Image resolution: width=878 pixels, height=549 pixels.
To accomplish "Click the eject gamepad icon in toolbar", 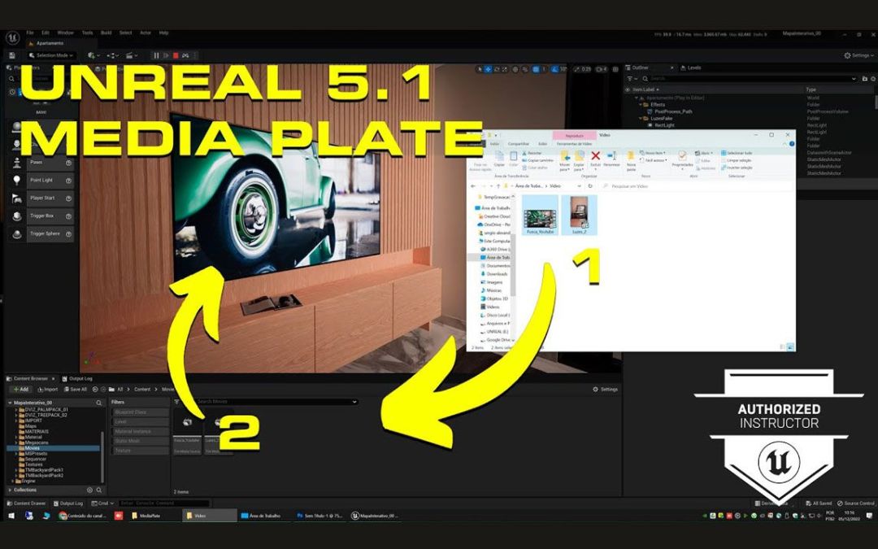I will (x=185, y=55).
